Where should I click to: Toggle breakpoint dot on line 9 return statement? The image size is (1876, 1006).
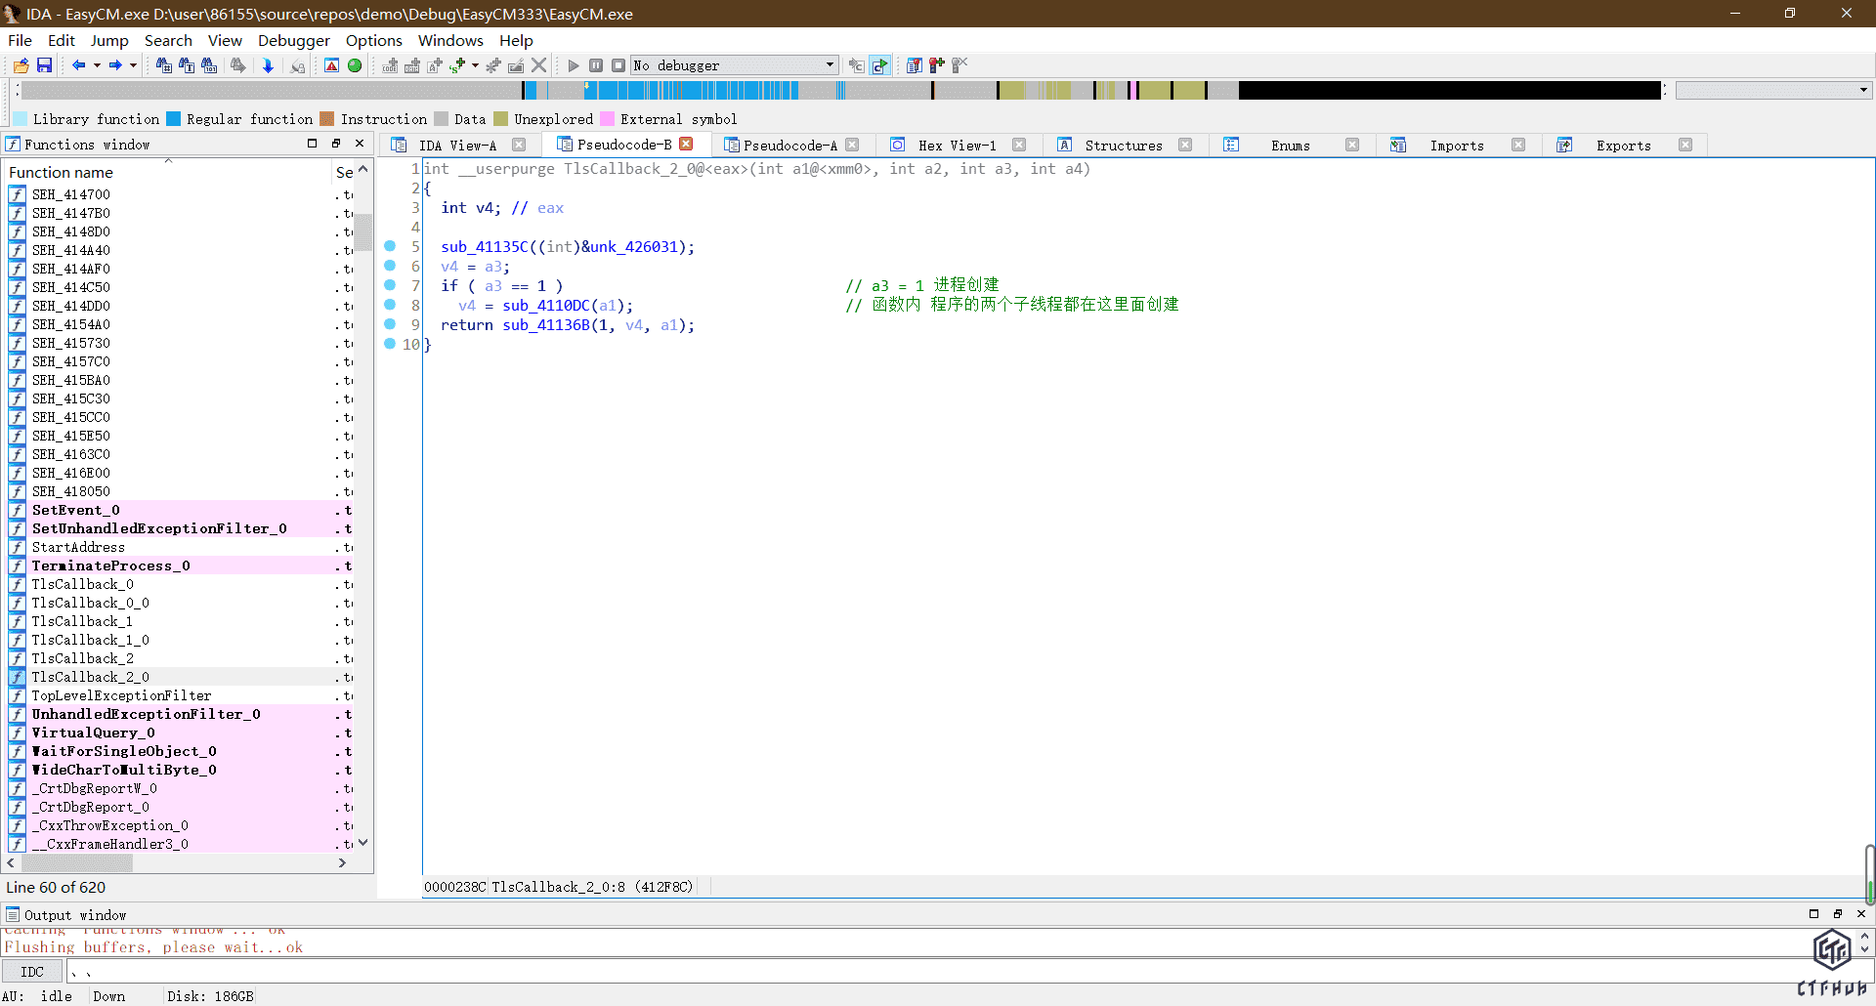pos(390,324)
